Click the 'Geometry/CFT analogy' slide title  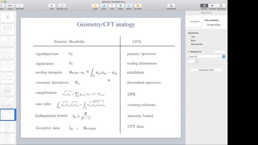(106, 24)
